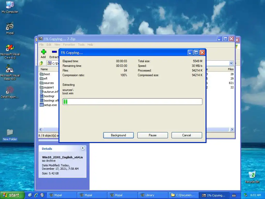
Task: Click the on-screen keyboard tray icon
Action: click(234, 195)
